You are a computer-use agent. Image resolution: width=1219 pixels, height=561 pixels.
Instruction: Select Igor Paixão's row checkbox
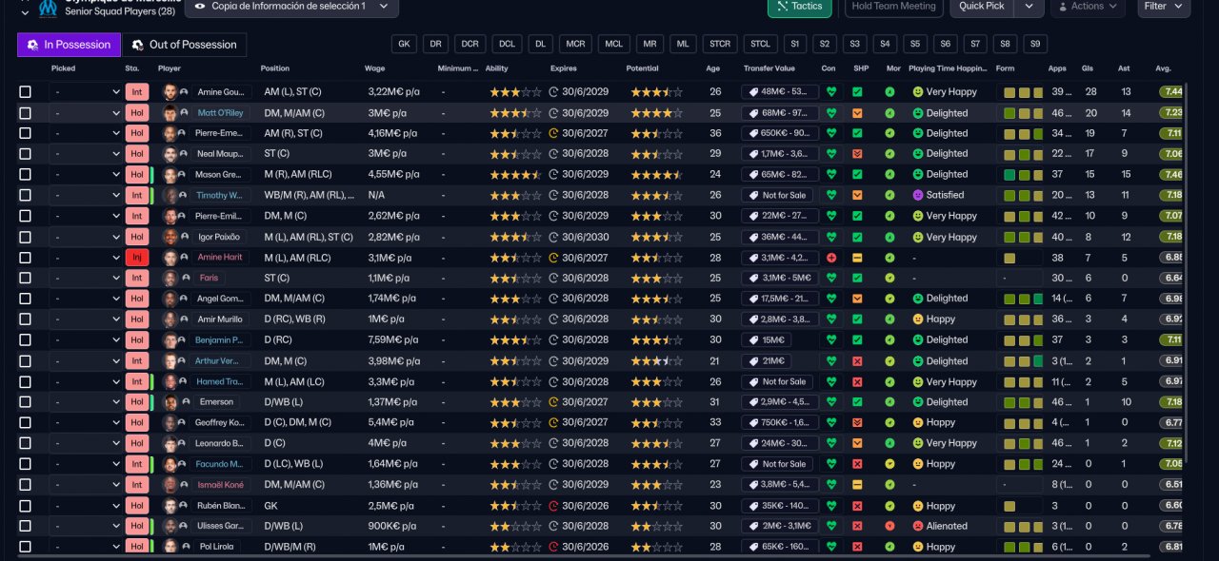(25, 237)
